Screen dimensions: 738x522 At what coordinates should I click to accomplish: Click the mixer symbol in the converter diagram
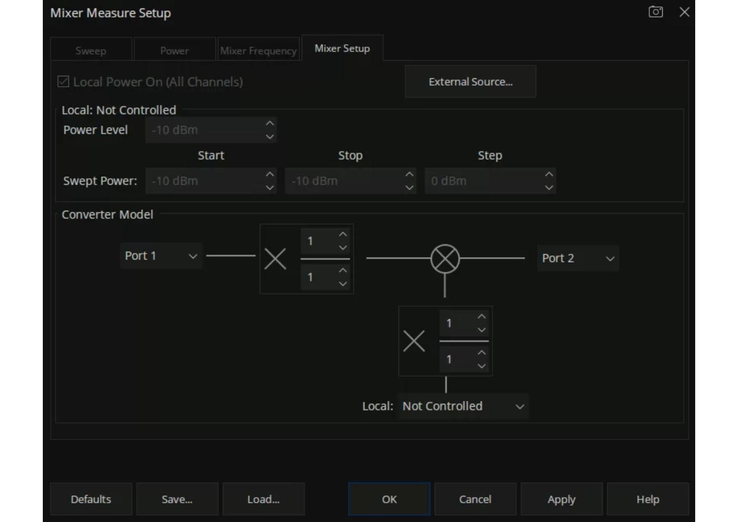click(x=445, y=259)
